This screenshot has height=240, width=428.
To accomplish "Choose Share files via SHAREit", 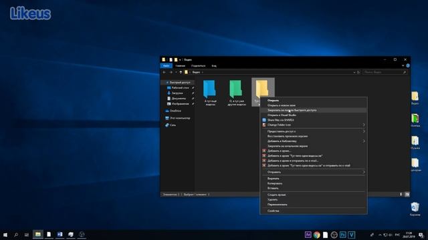I will (314, 120).
